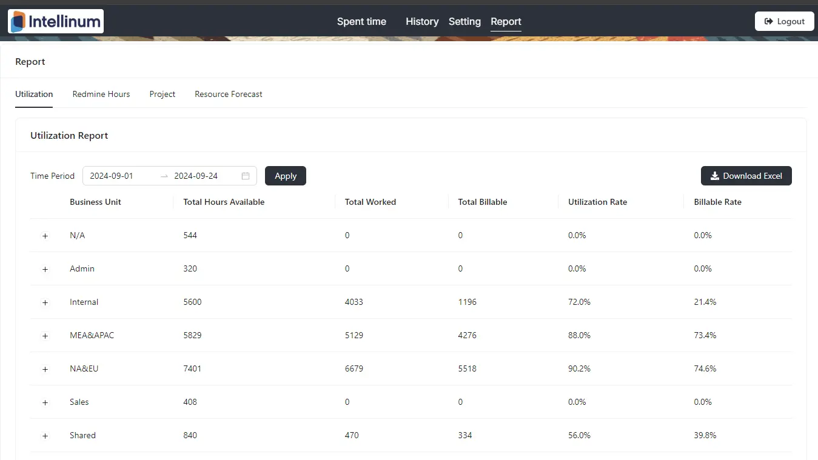The width and height of the screenshot is (818, 460).
Task: Switch to the Resource Forecast tab
Action: click(x=229, y=94)
